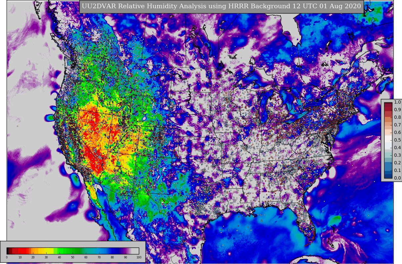
Task: Click the '10' tick label on humidity colorbar
Action: 20,257
